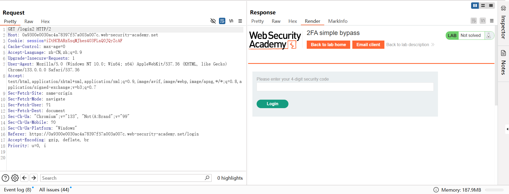Toggle hide non-printable request icon (crossed eye)
Viewport: 509px width, 194px height.
213,21
